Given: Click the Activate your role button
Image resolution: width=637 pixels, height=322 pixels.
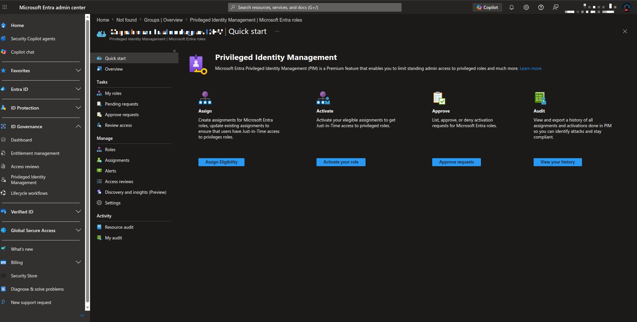Looking at the screenshot, I should (341, 162).
